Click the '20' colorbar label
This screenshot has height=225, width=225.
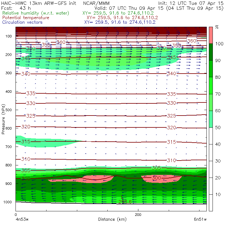point(218,178)
